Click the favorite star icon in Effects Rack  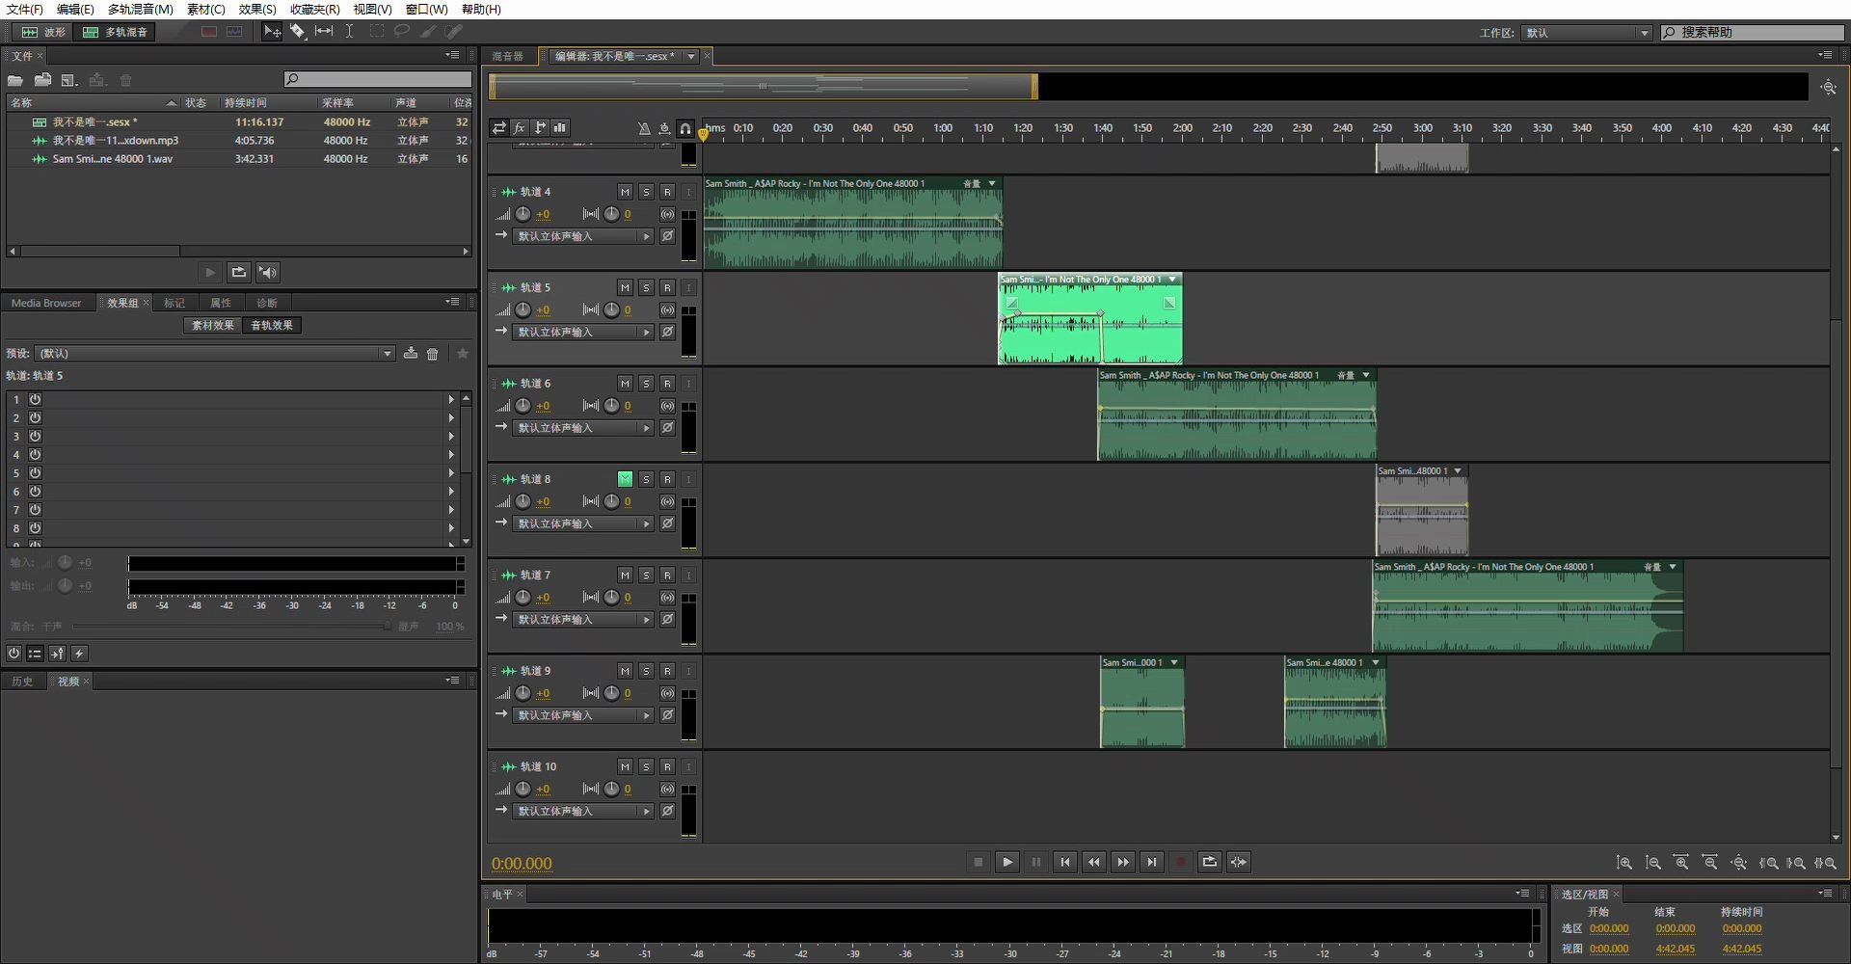coord(463,354)
